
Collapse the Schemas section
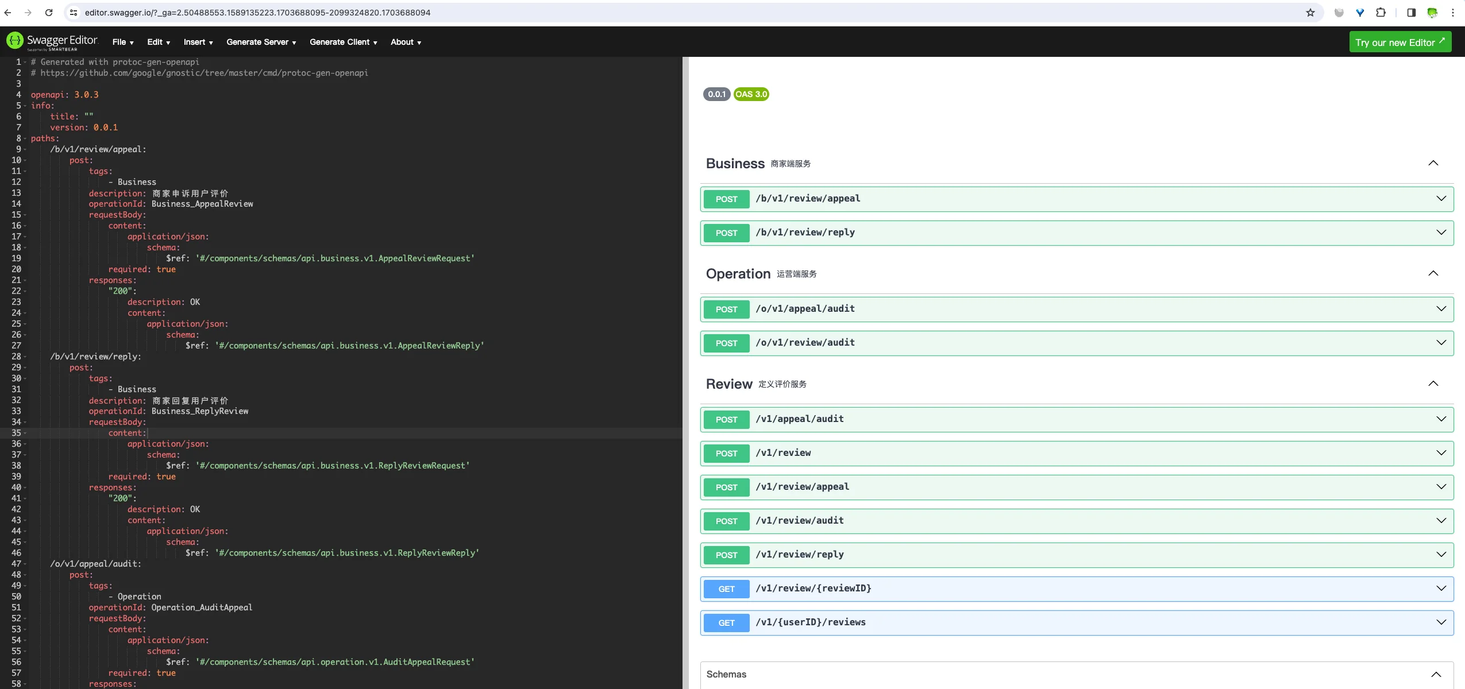(x=1436, y=675)
